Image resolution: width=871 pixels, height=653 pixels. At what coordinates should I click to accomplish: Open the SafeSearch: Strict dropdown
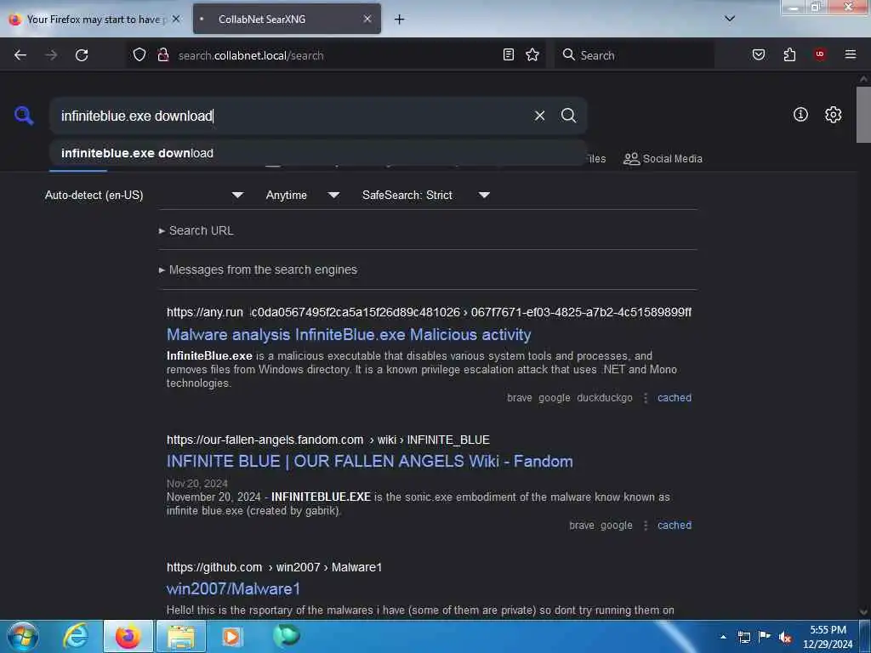tap(426, 195)
